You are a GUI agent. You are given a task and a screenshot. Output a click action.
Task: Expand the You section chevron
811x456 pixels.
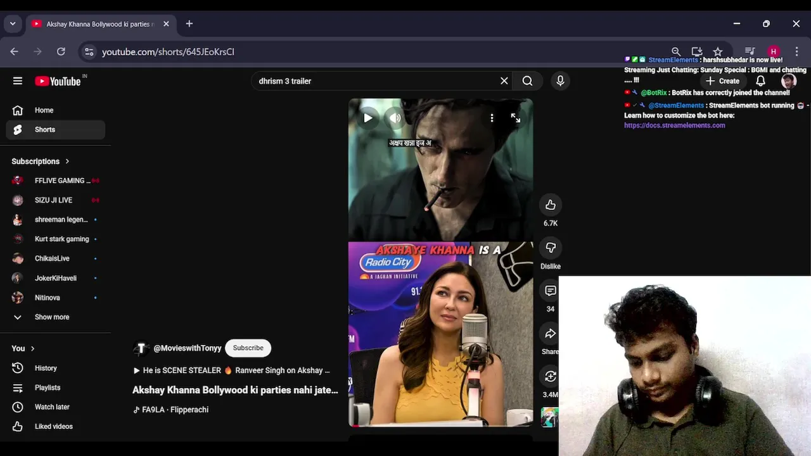click(33, 348)
